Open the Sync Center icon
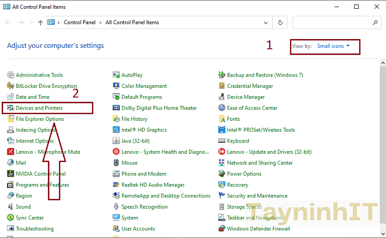The width and height of the screenshot is (386, 238). click(x=10, y=218)
